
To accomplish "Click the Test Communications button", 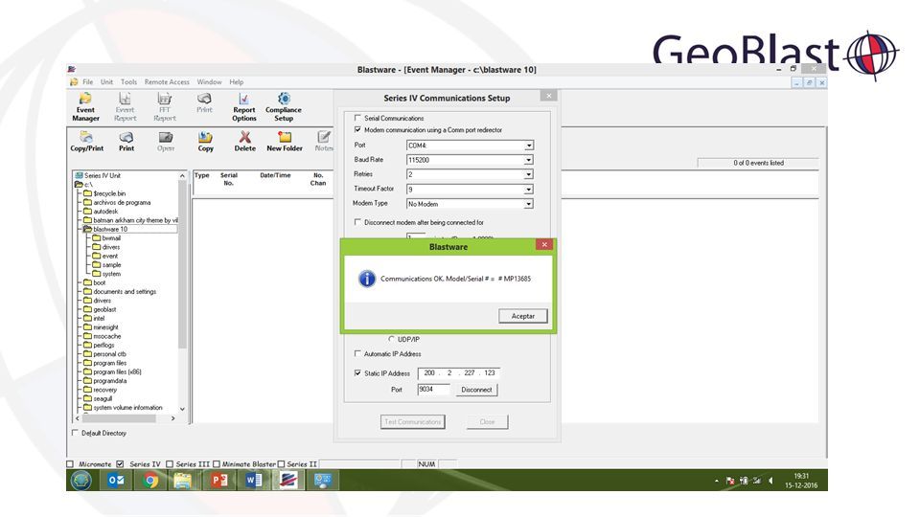I will 412,421.
